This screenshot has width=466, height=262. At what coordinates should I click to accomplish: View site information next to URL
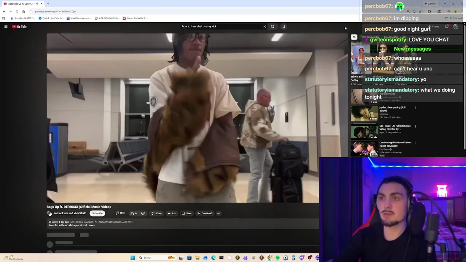coord(31,11)
